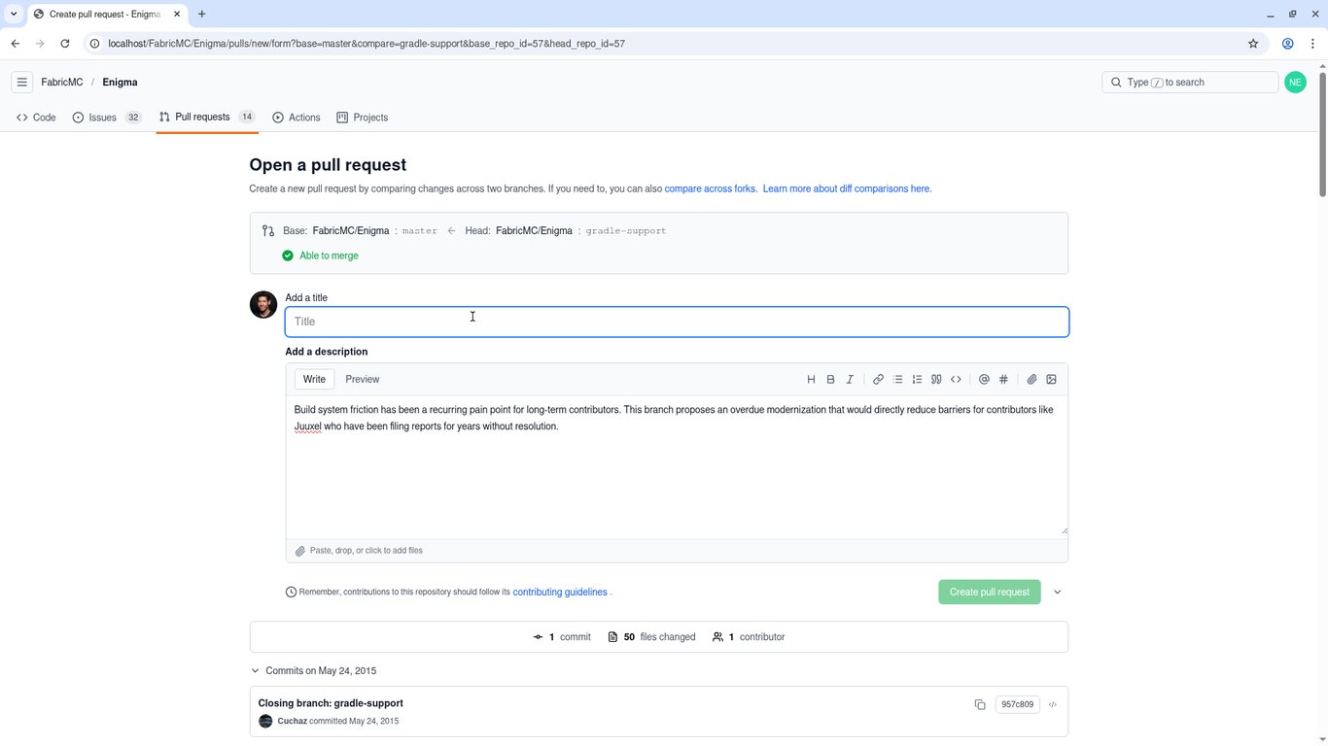
Task: Mention a user with the @ icon
Action: [x=984, y=379]
